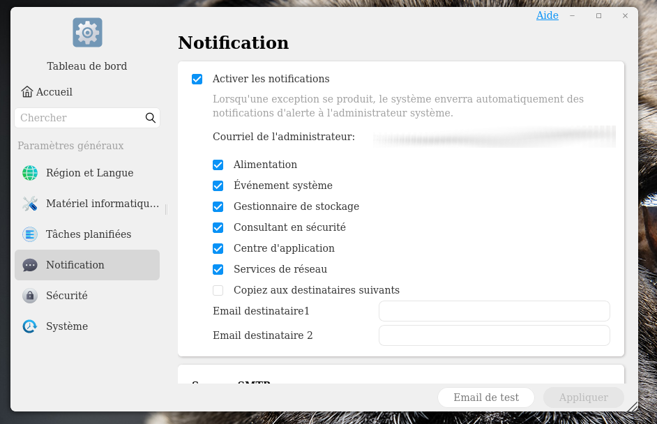Select the Notification speech bubble icon

(30, 265)
